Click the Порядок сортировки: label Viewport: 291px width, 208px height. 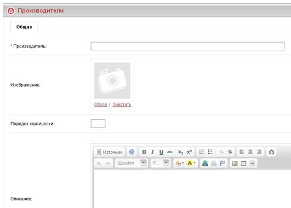click(32, 124)
